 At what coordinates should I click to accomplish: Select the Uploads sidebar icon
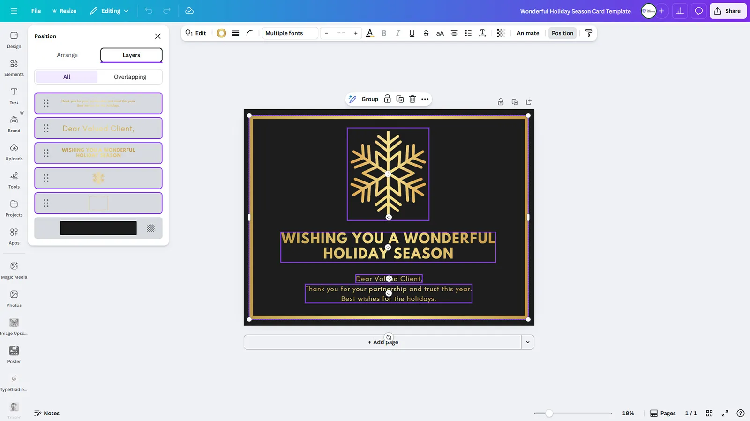[14, 152]
